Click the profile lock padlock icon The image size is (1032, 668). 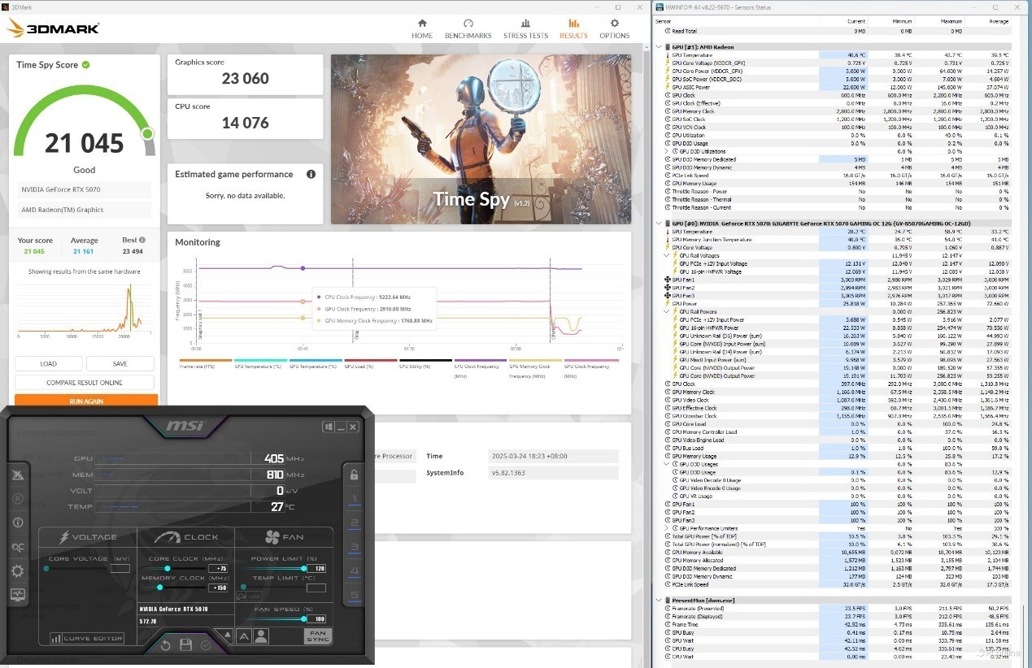(x=354, y=475)
